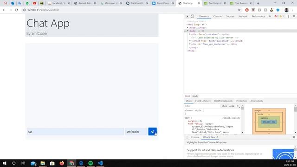Switch to Console tab in the drawer

[195, 137]
